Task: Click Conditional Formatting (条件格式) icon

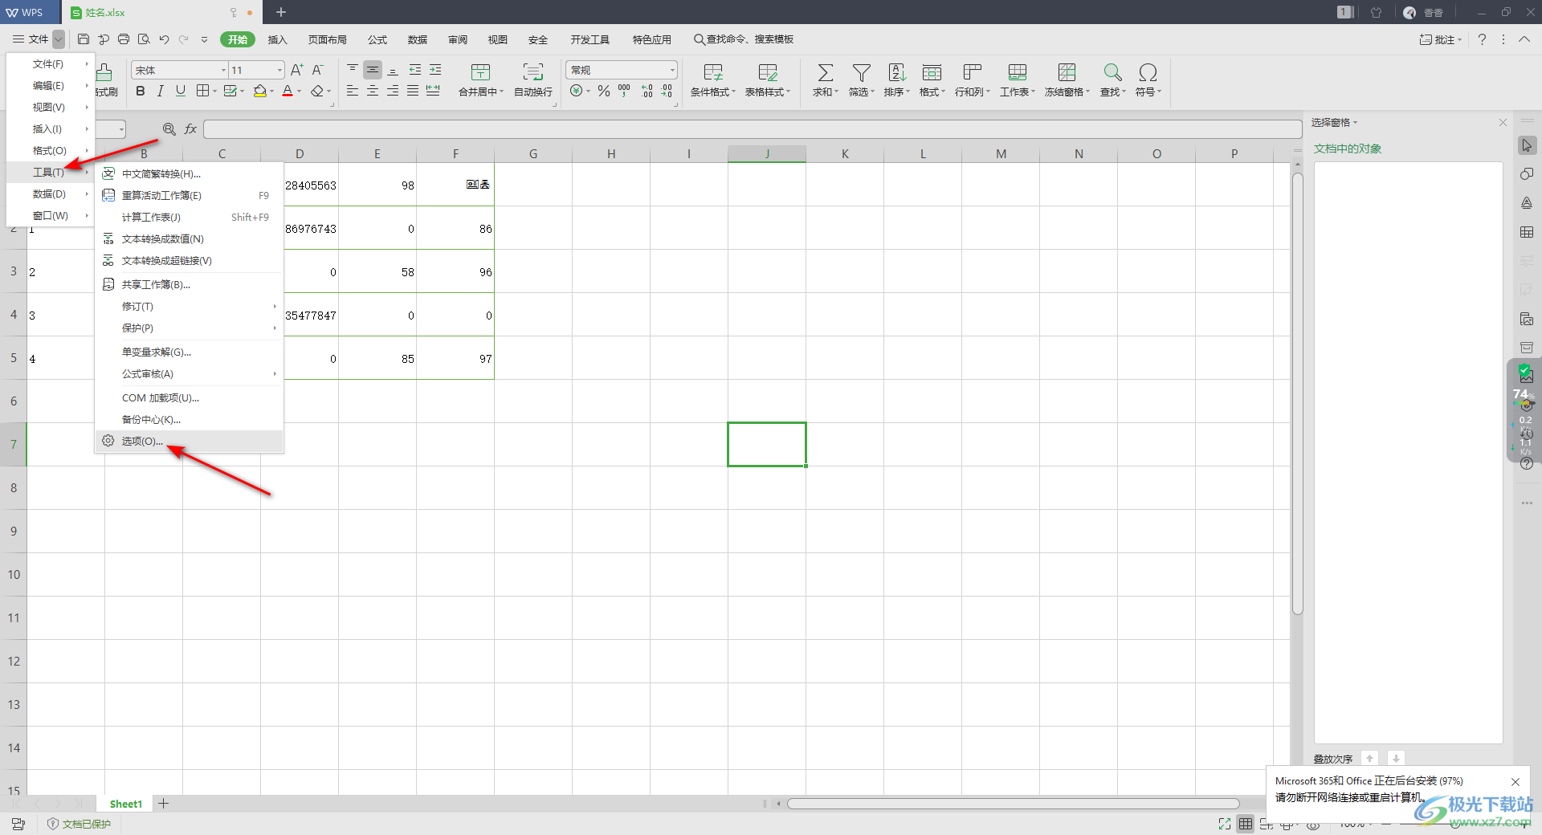Action: pyautogui.click(x=712, y=73)
